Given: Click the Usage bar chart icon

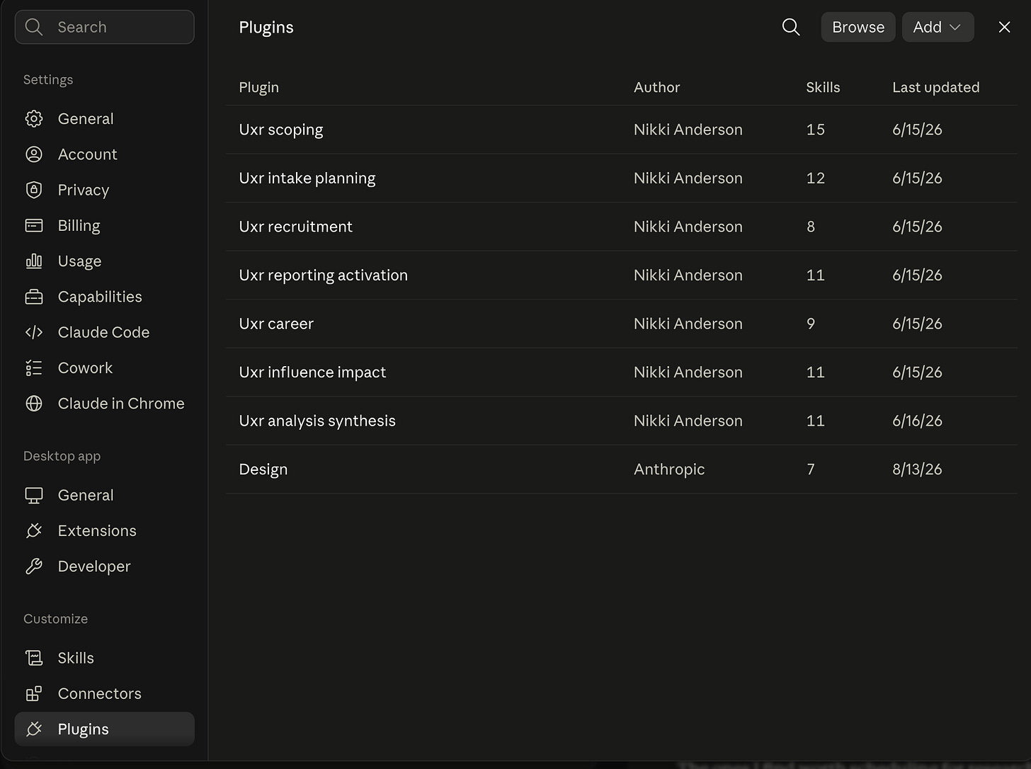Looking at the screenshot, I should (34, 261).
